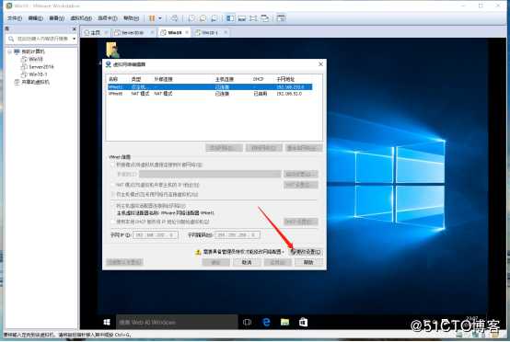The height and width of the screenshot is (342, 510).
Task: Click the full screen toolbar icon
Action: pyautogui.click(x=253, y=18)
